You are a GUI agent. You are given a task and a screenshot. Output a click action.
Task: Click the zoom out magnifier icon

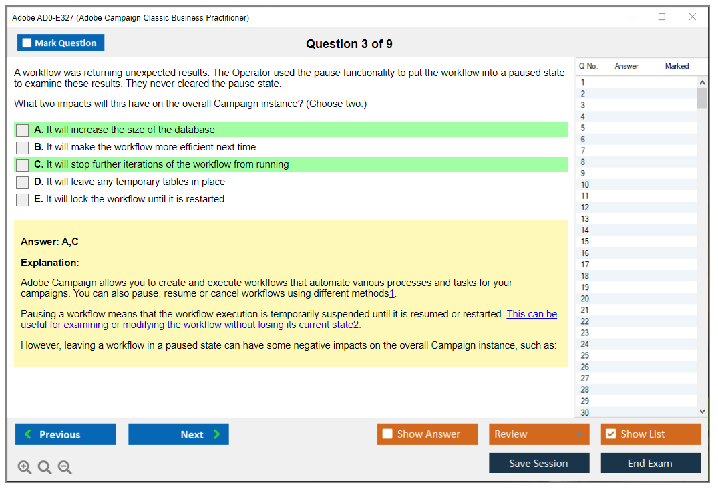(x=65, y=468)
